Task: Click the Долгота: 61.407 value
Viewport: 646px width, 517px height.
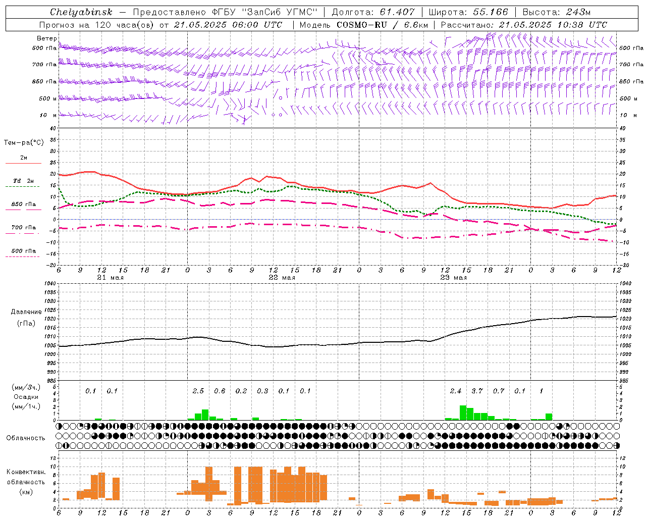Action: tap(373, 12)
